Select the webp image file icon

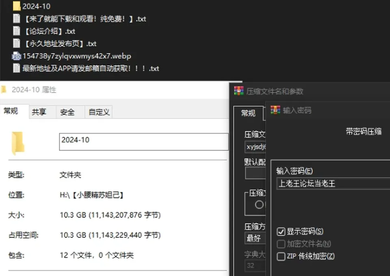tap(16, 56)
